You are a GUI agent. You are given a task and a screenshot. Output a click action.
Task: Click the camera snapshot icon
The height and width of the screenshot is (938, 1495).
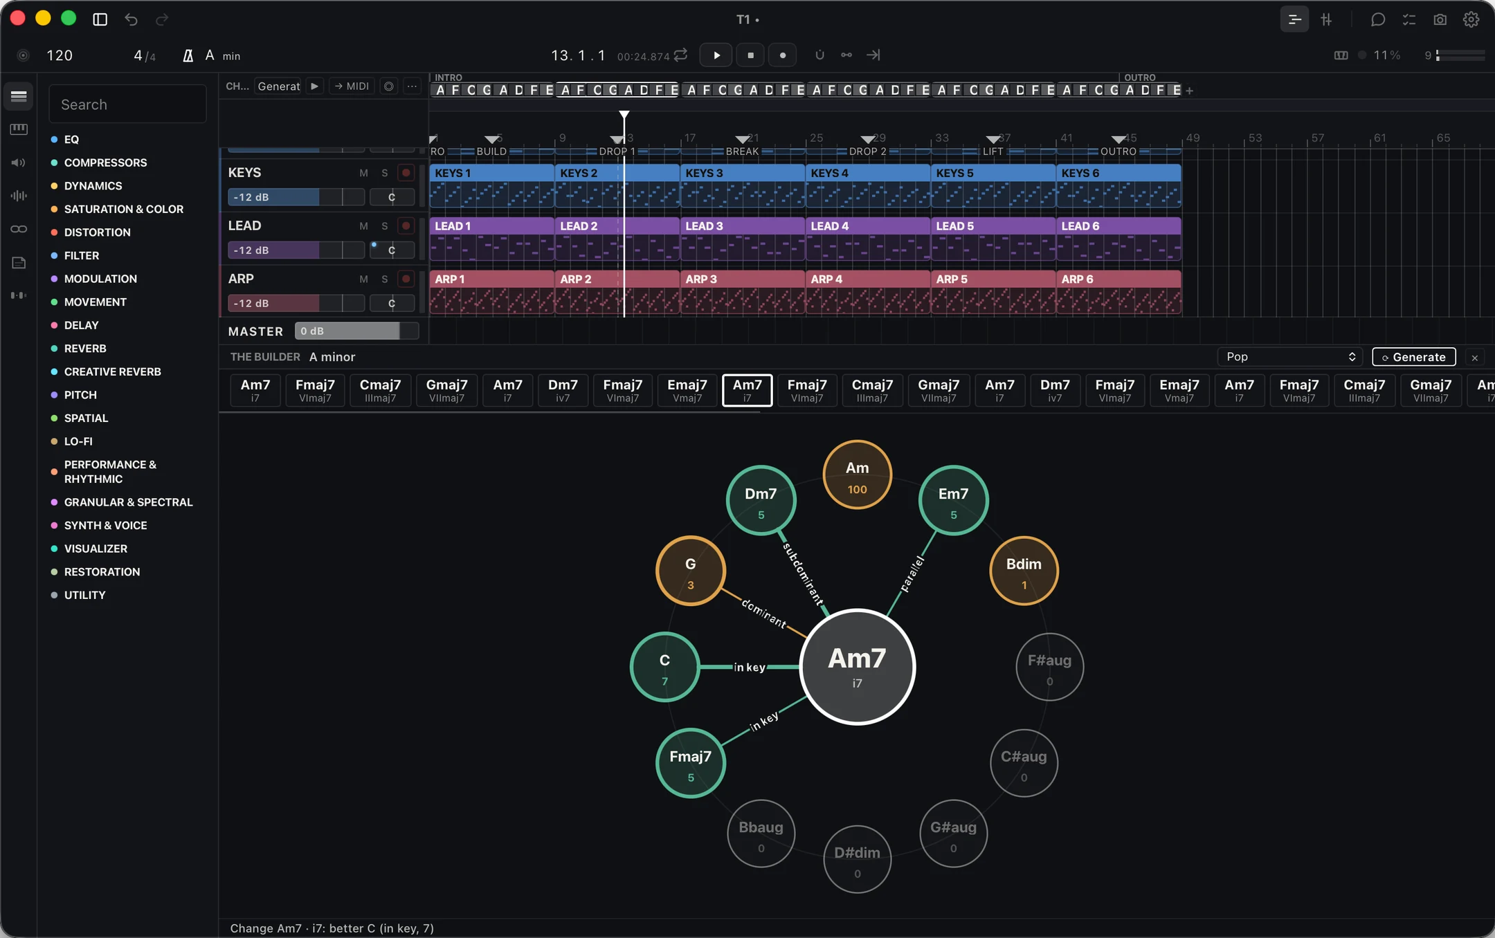tap(1440, 19)
